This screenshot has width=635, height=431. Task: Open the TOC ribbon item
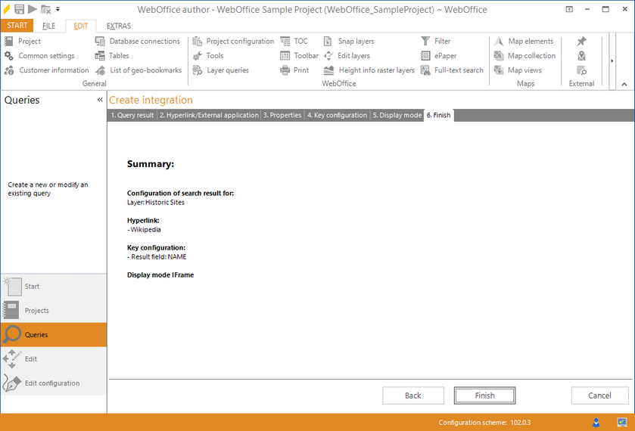click(x=294, y=41)
